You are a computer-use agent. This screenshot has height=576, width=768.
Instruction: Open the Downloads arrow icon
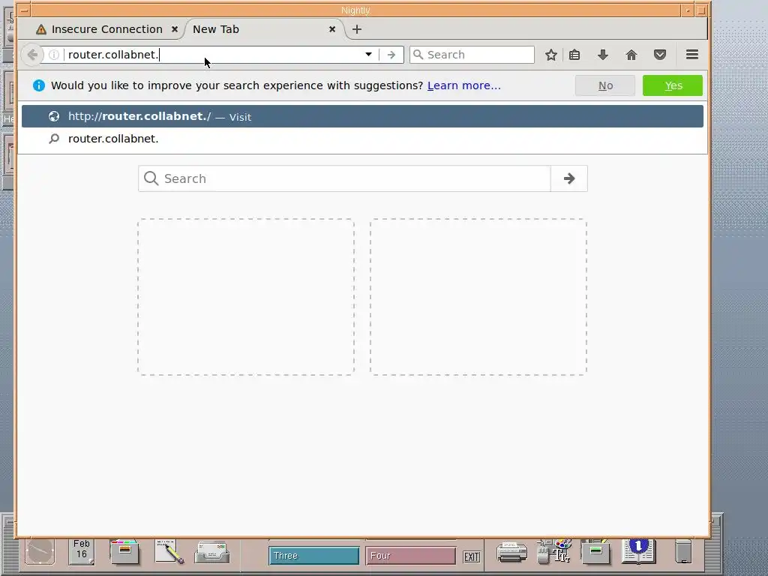click(603, 55)
